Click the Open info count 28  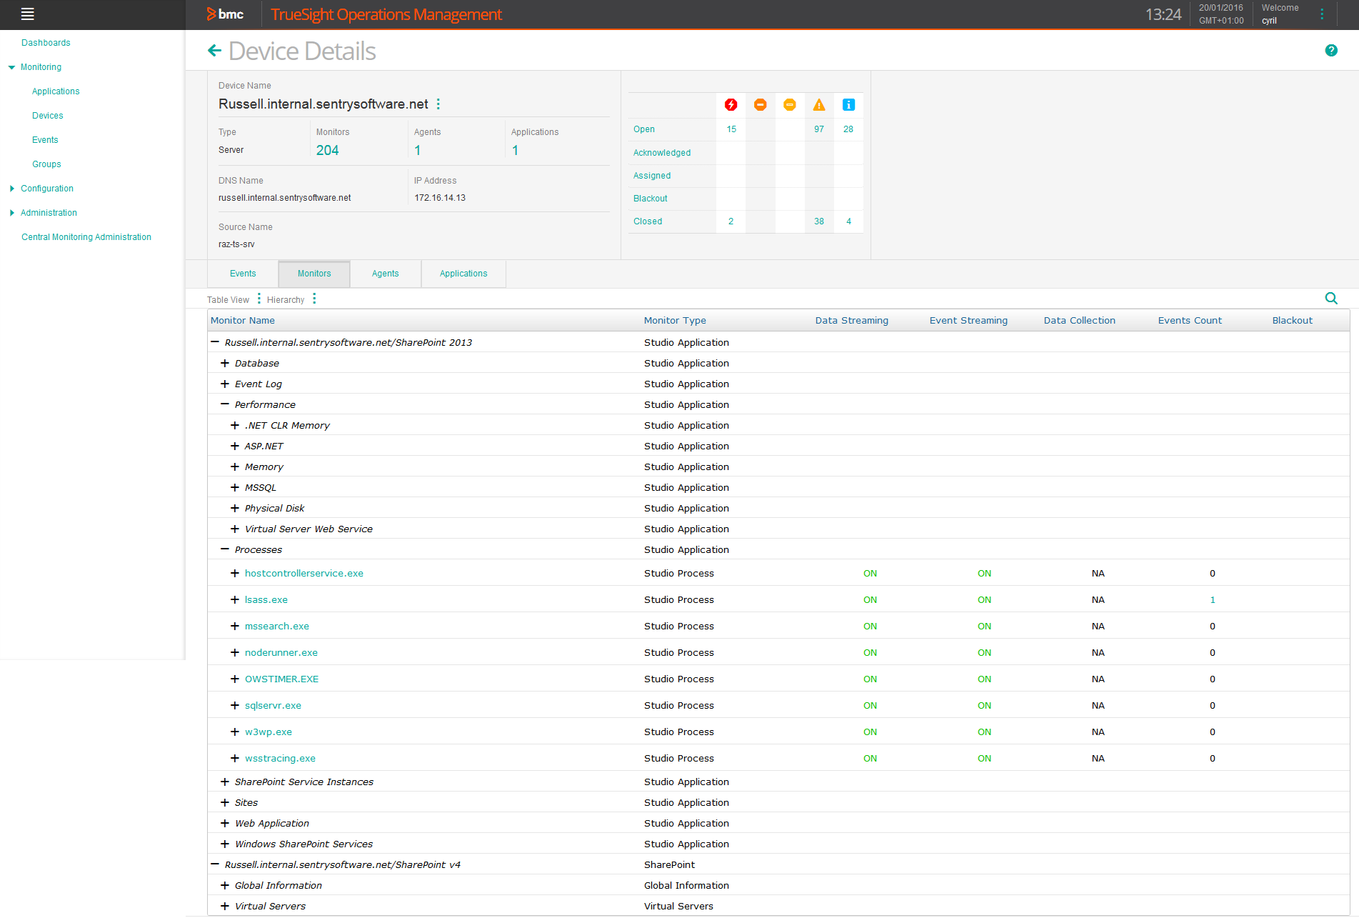pyautogui.click(x=848, y=129)
